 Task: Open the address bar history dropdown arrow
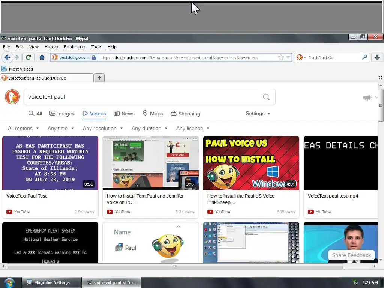[288, 57]
